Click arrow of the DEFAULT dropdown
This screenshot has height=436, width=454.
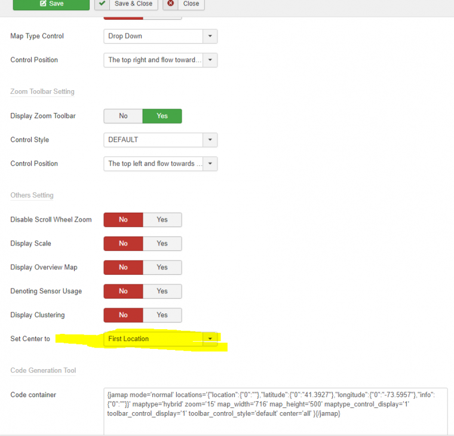tap(210, 140)
